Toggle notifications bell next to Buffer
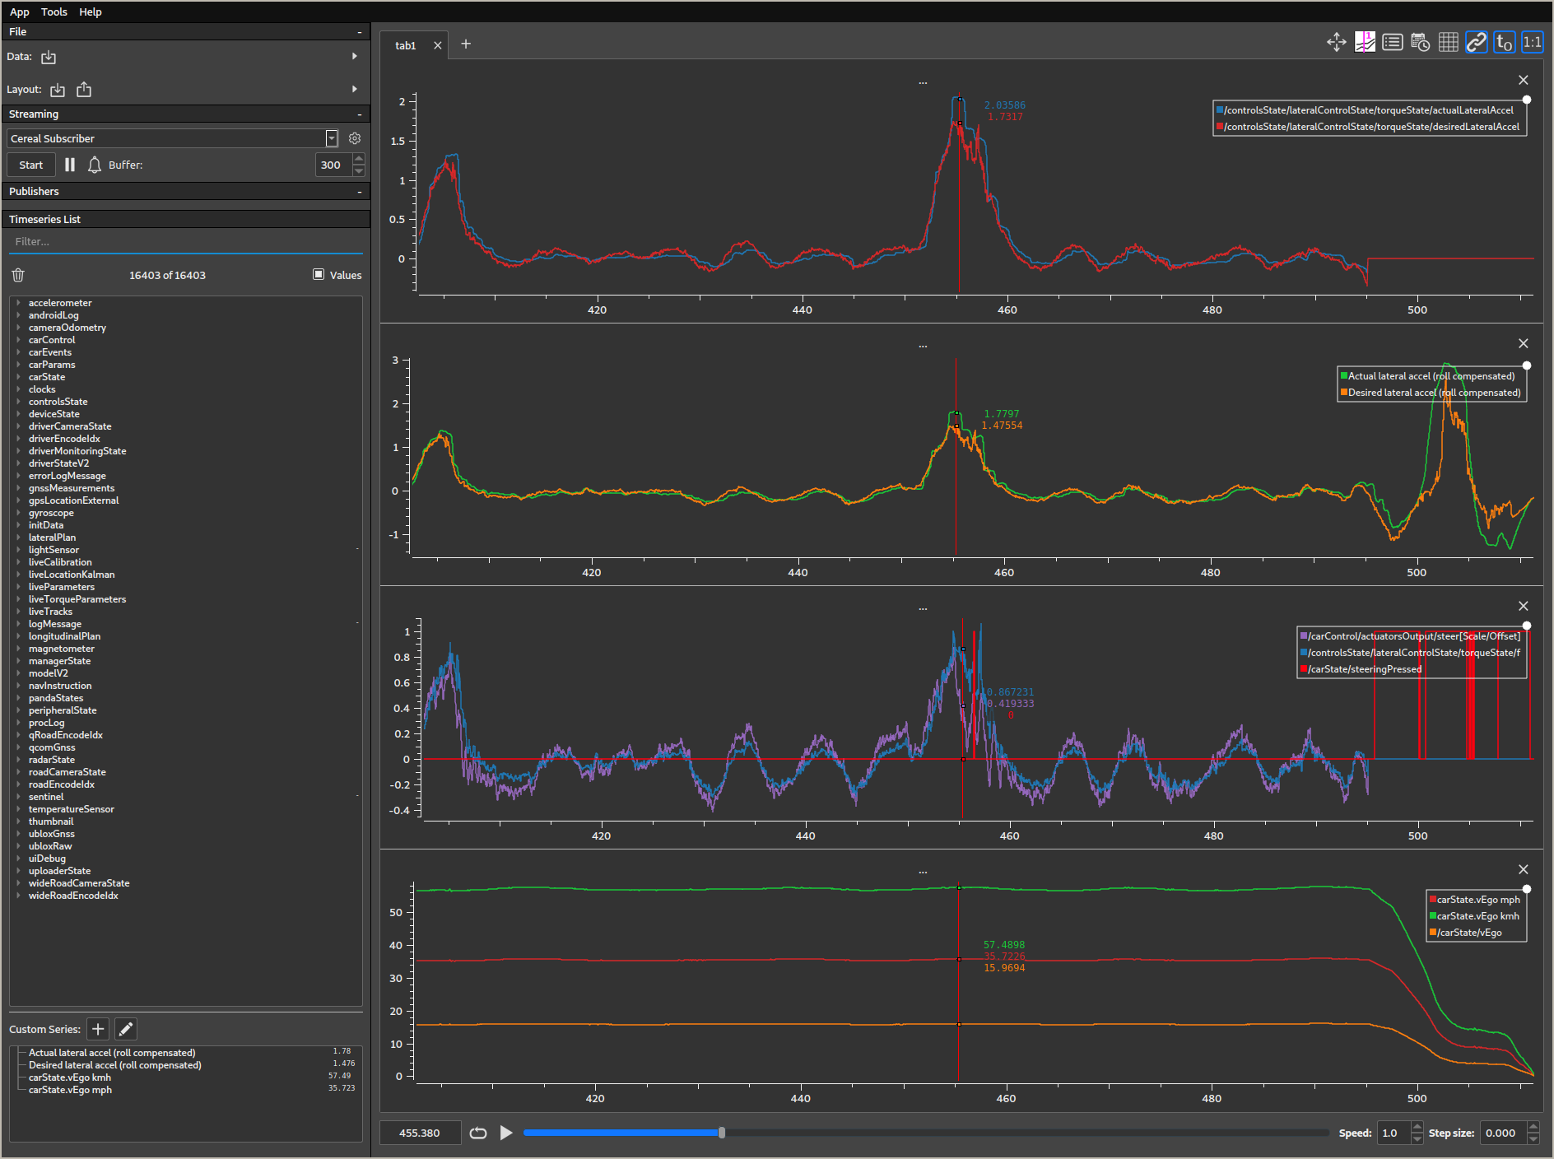 pyautogui.click(x=95, y=165)
